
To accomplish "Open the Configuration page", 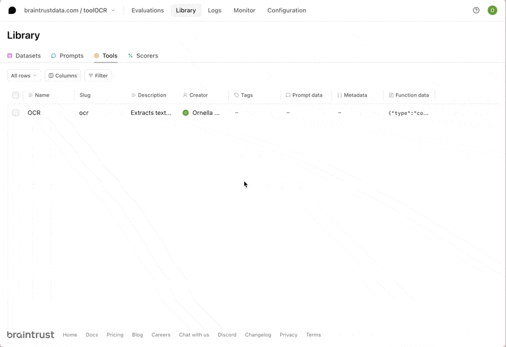I will (287, 10).
